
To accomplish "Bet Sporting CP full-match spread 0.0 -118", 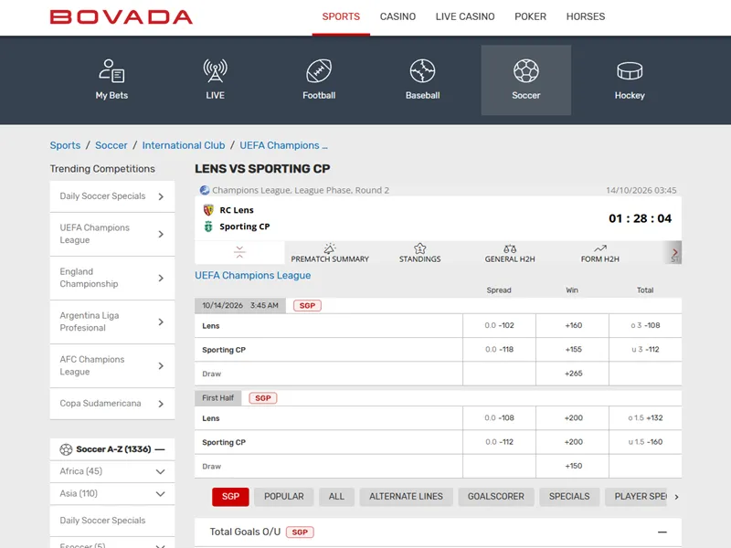I will pyautogui.click(x=499, y=350).
